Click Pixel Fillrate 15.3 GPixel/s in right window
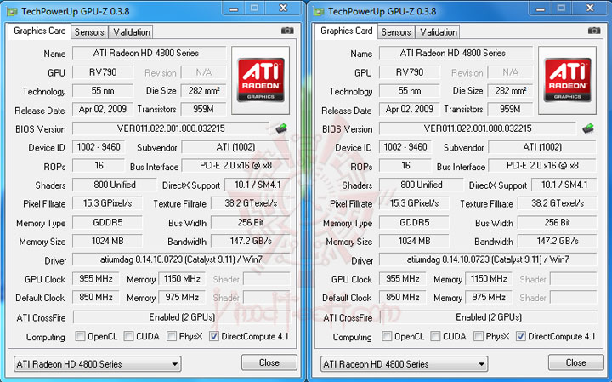Viewport: 612px width, 382px height. pos(415,203)
